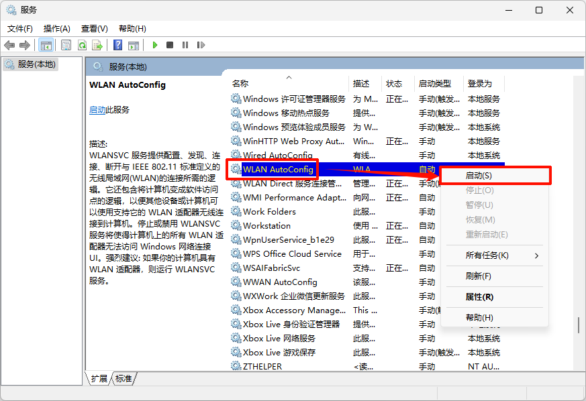Sort by the 启动类型 column header

439,84
